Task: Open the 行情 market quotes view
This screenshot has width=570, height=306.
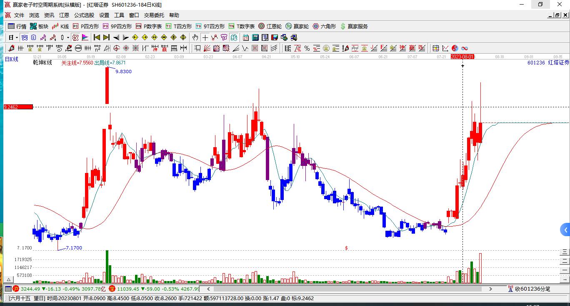Action: pyautogui.click(x=17, y=26)
